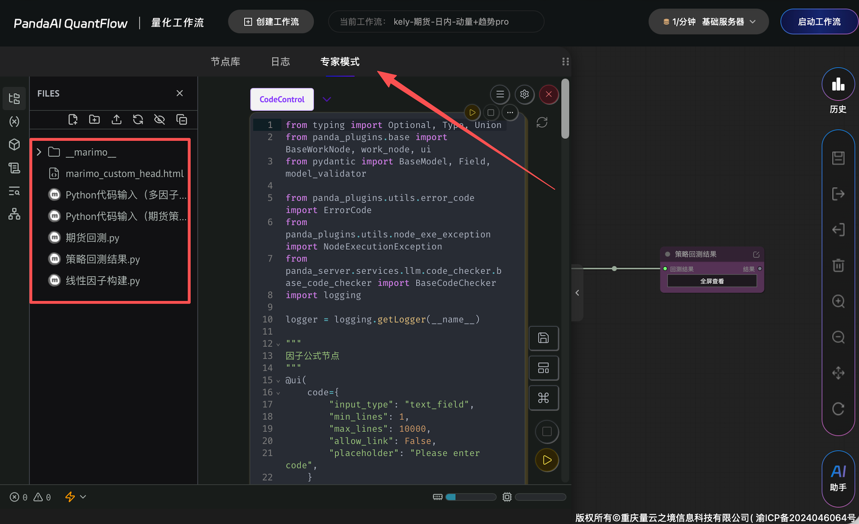Click the cell refresh status icon
The width and height of the screenshot is (859, 524).
(x=542, y=123)
